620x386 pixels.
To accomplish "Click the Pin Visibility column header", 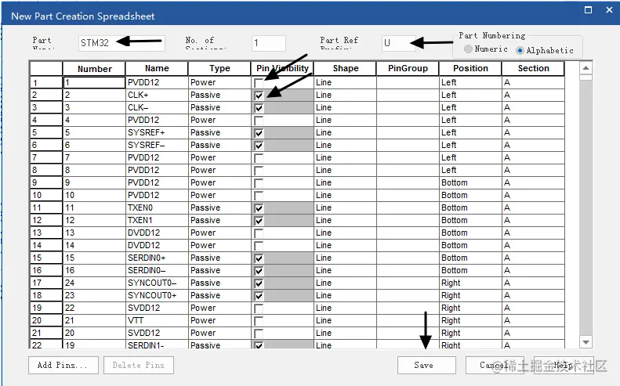I will point(282,69).
